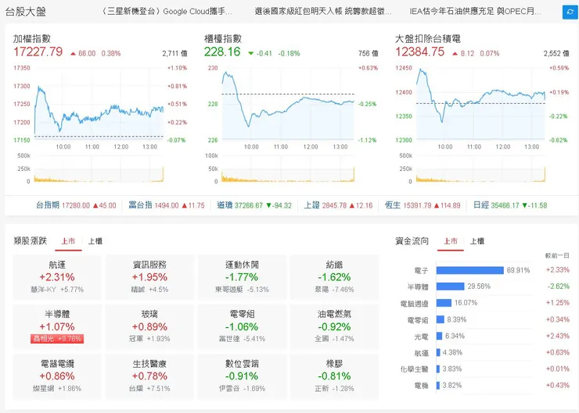Click 台指期 17280.00 ticker item

click(76, 205)
